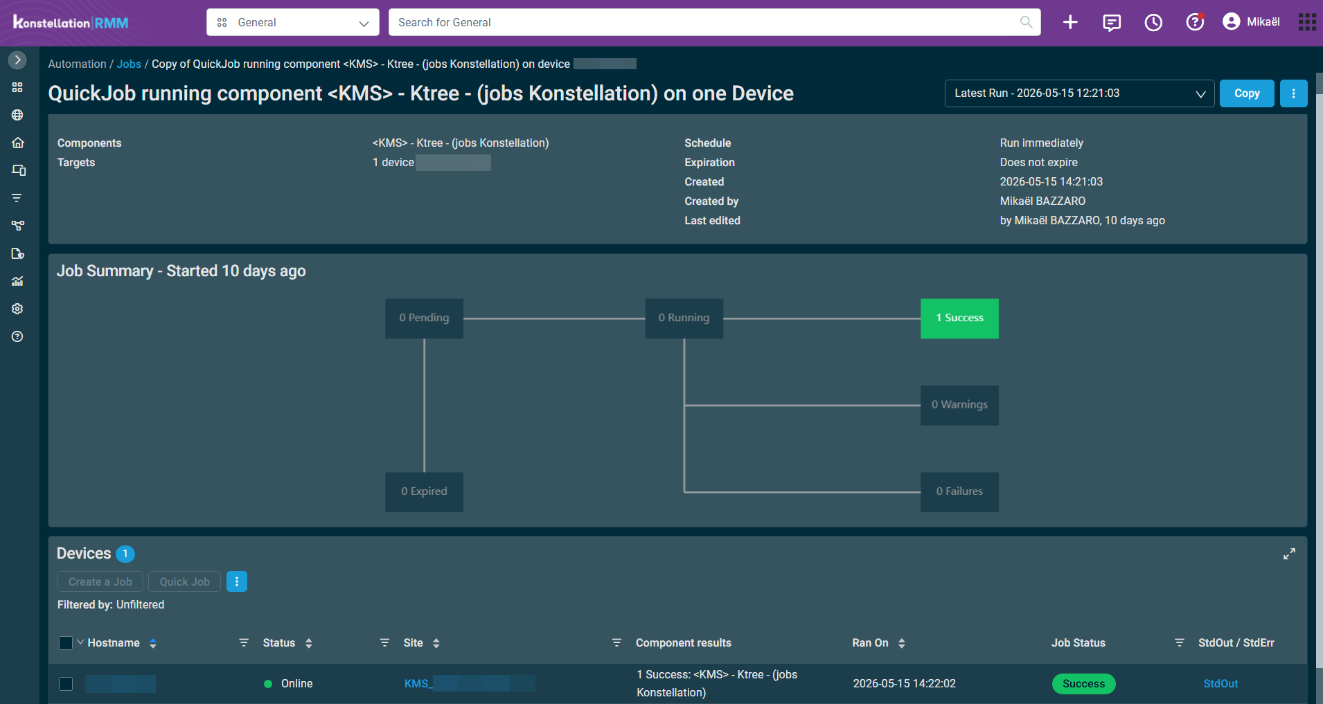Open the job actions three-dot menu
Screen dimensions: 1323x704
click(1293, 93)
